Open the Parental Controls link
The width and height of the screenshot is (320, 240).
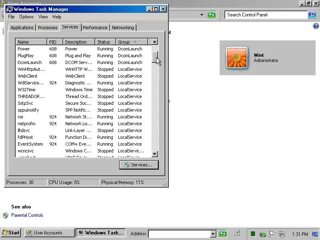pyautogui.click(x=27, y=215)
